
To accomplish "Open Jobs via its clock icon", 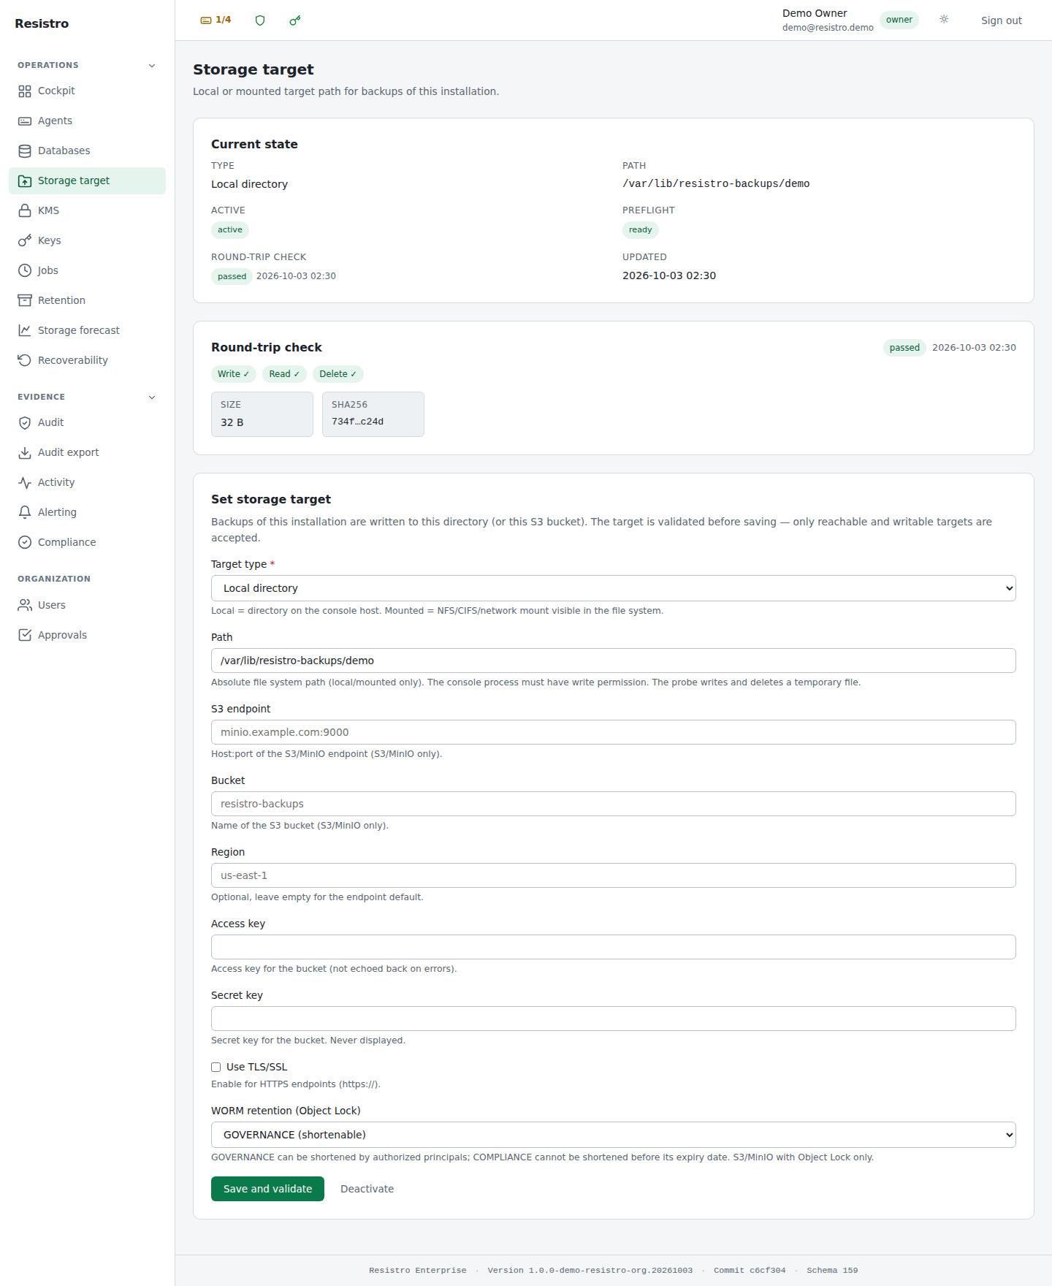I will 25,270.
